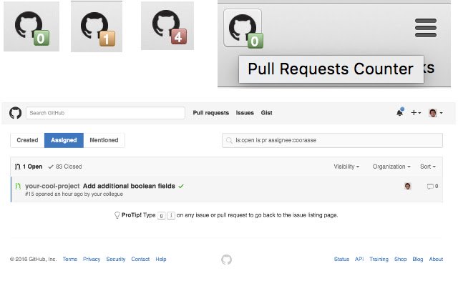Viewport: 458px width, 286px height.
Task: Expand the Organization filter dropdown
Action: 391,167
